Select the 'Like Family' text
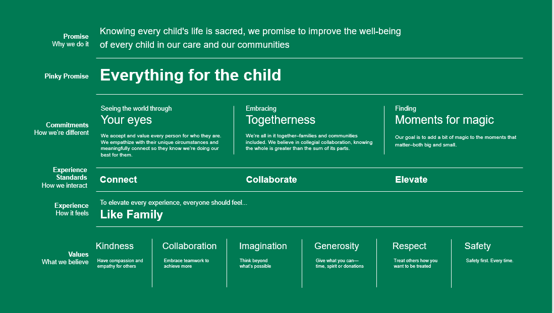The height and width of the screenshot is (313, 554). (131, 214)
